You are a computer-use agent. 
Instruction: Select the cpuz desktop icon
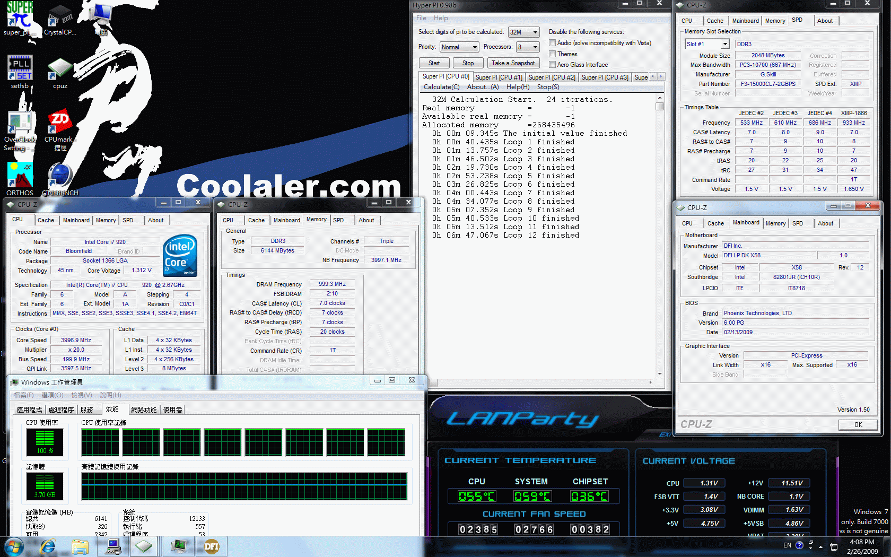[60, 73]
